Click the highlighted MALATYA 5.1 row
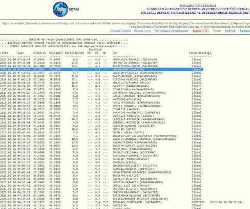 102,70
